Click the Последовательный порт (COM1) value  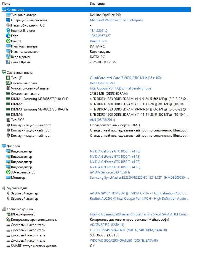[x=115, y=125]
